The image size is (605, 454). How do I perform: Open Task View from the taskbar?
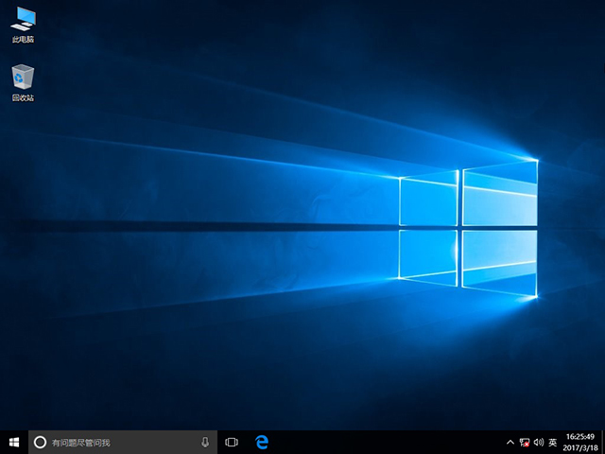tap(232, 442)
